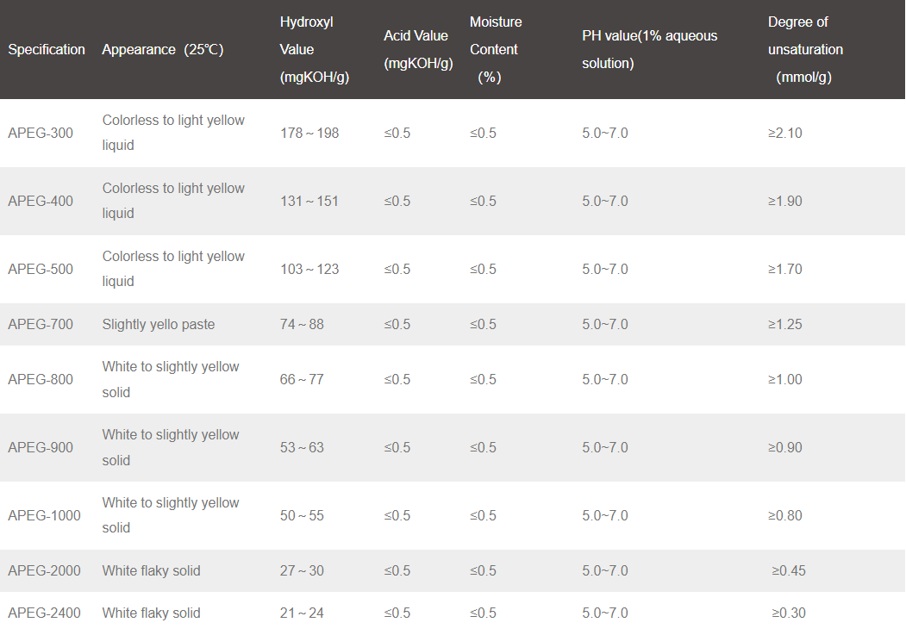Click unsaturation value ≥2.10
The height and width of the screenshot is (635, 906).
click(x=784, y=133)
